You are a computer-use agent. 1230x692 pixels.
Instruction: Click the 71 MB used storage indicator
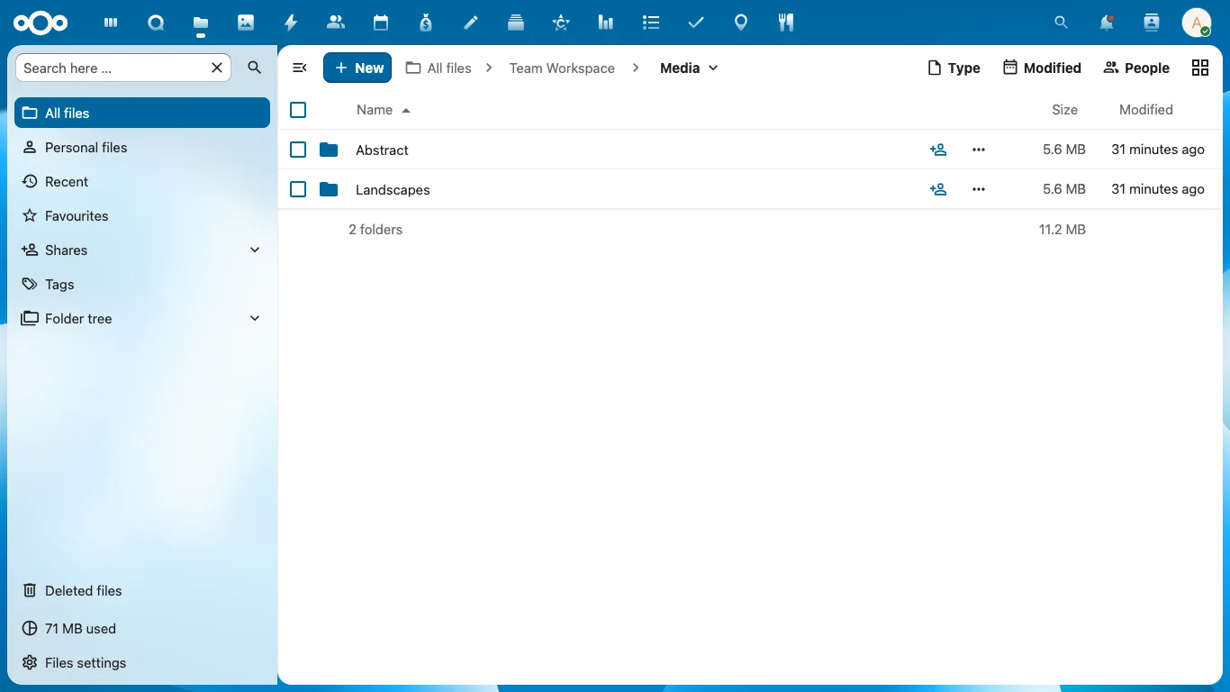click(142, 628)
